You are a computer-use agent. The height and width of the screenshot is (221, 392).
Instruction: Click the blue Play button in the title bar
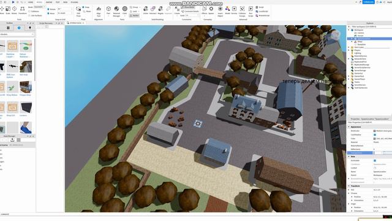pyautogui.click(x=13, y=2)
